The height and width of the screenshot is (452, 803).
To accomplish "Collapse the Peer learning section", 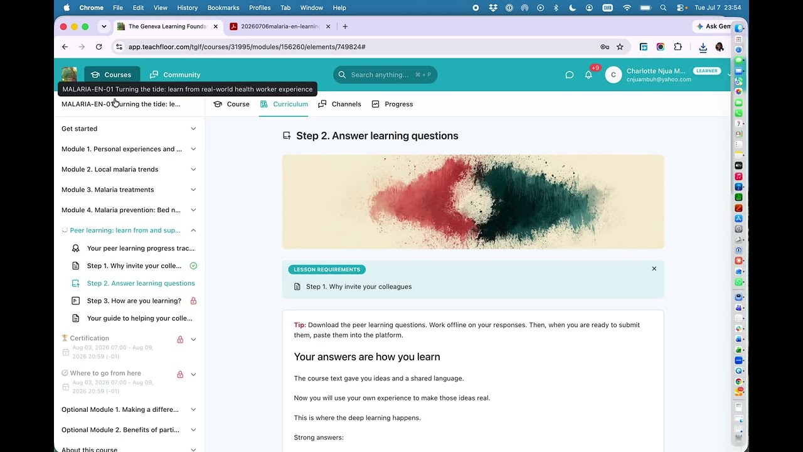I will point(129,230).
